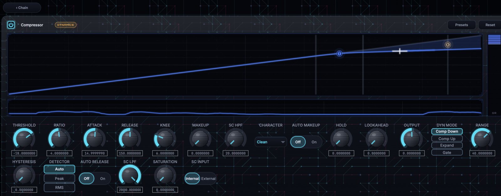Open the Character dropdown showing Clean
The width and height of the screenshot is (501, 196).
[271, 142]
